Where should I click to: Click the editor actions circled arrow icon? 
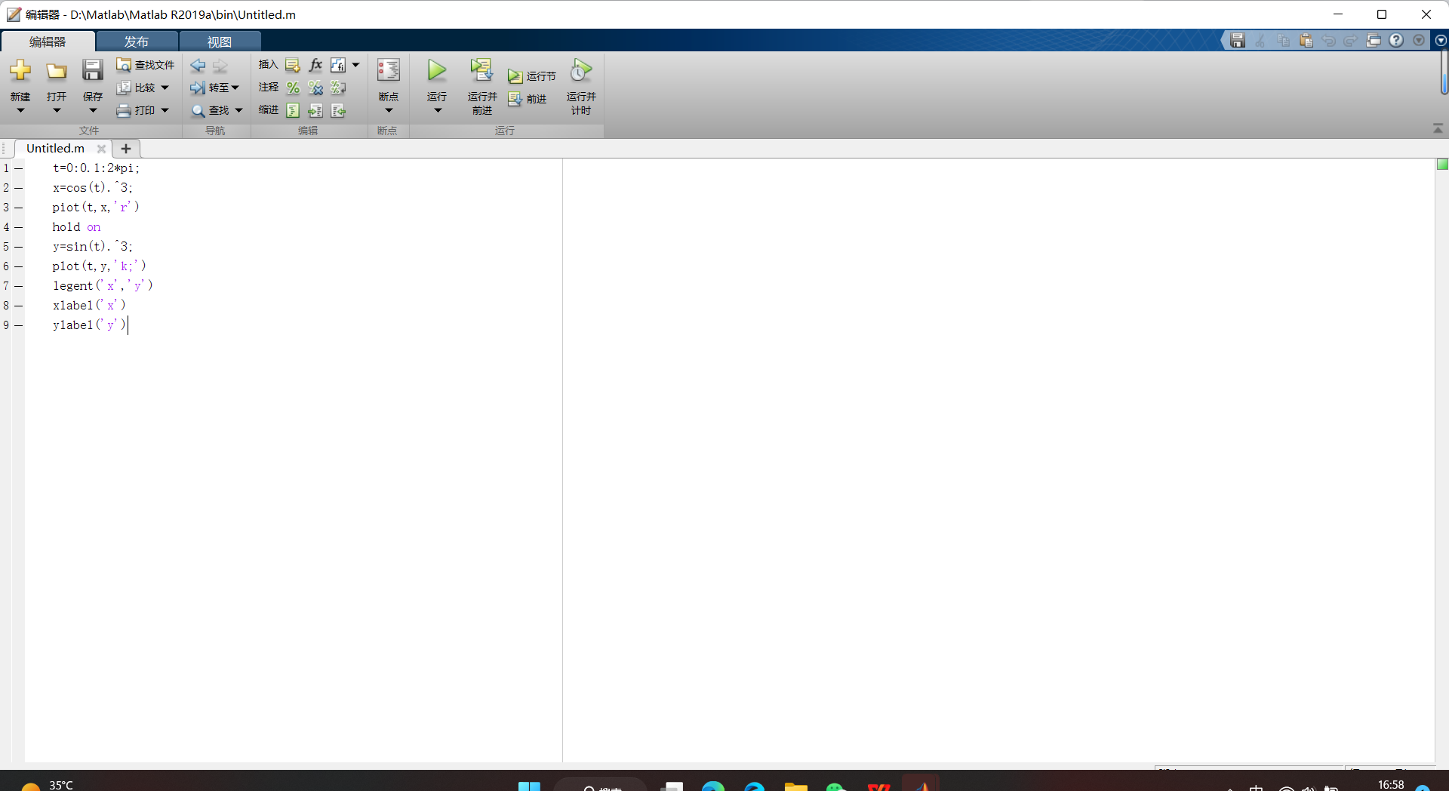click(1441, 41)
